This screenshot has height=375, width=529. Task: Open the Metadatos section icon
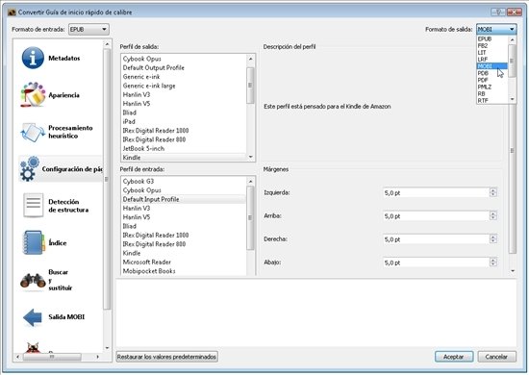(x=33, y=58)
